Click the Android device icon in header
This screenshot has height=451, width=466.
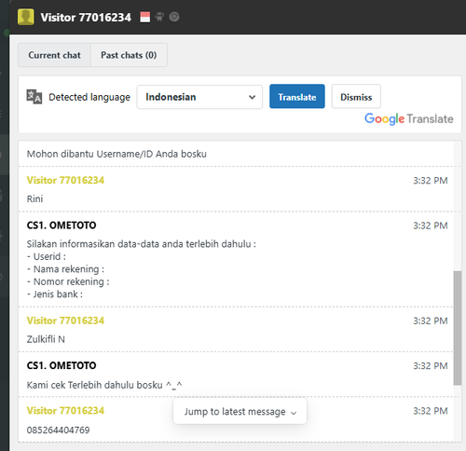point(159,17)
